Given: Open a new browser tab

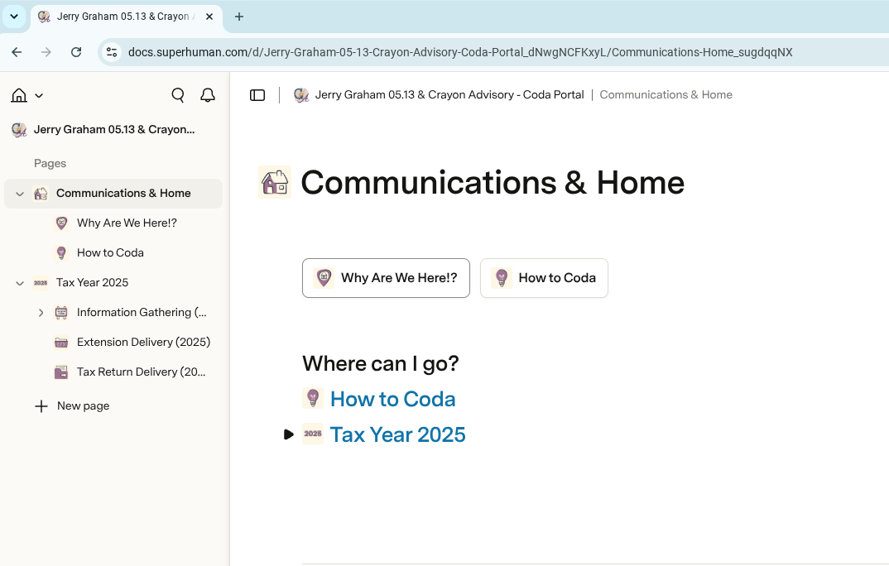Looking at the screenshot, I should click(239, 17).
